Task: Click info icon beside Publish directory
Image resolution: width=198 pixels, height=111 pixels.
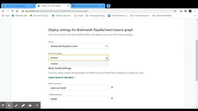Action: tap(112, 98)
